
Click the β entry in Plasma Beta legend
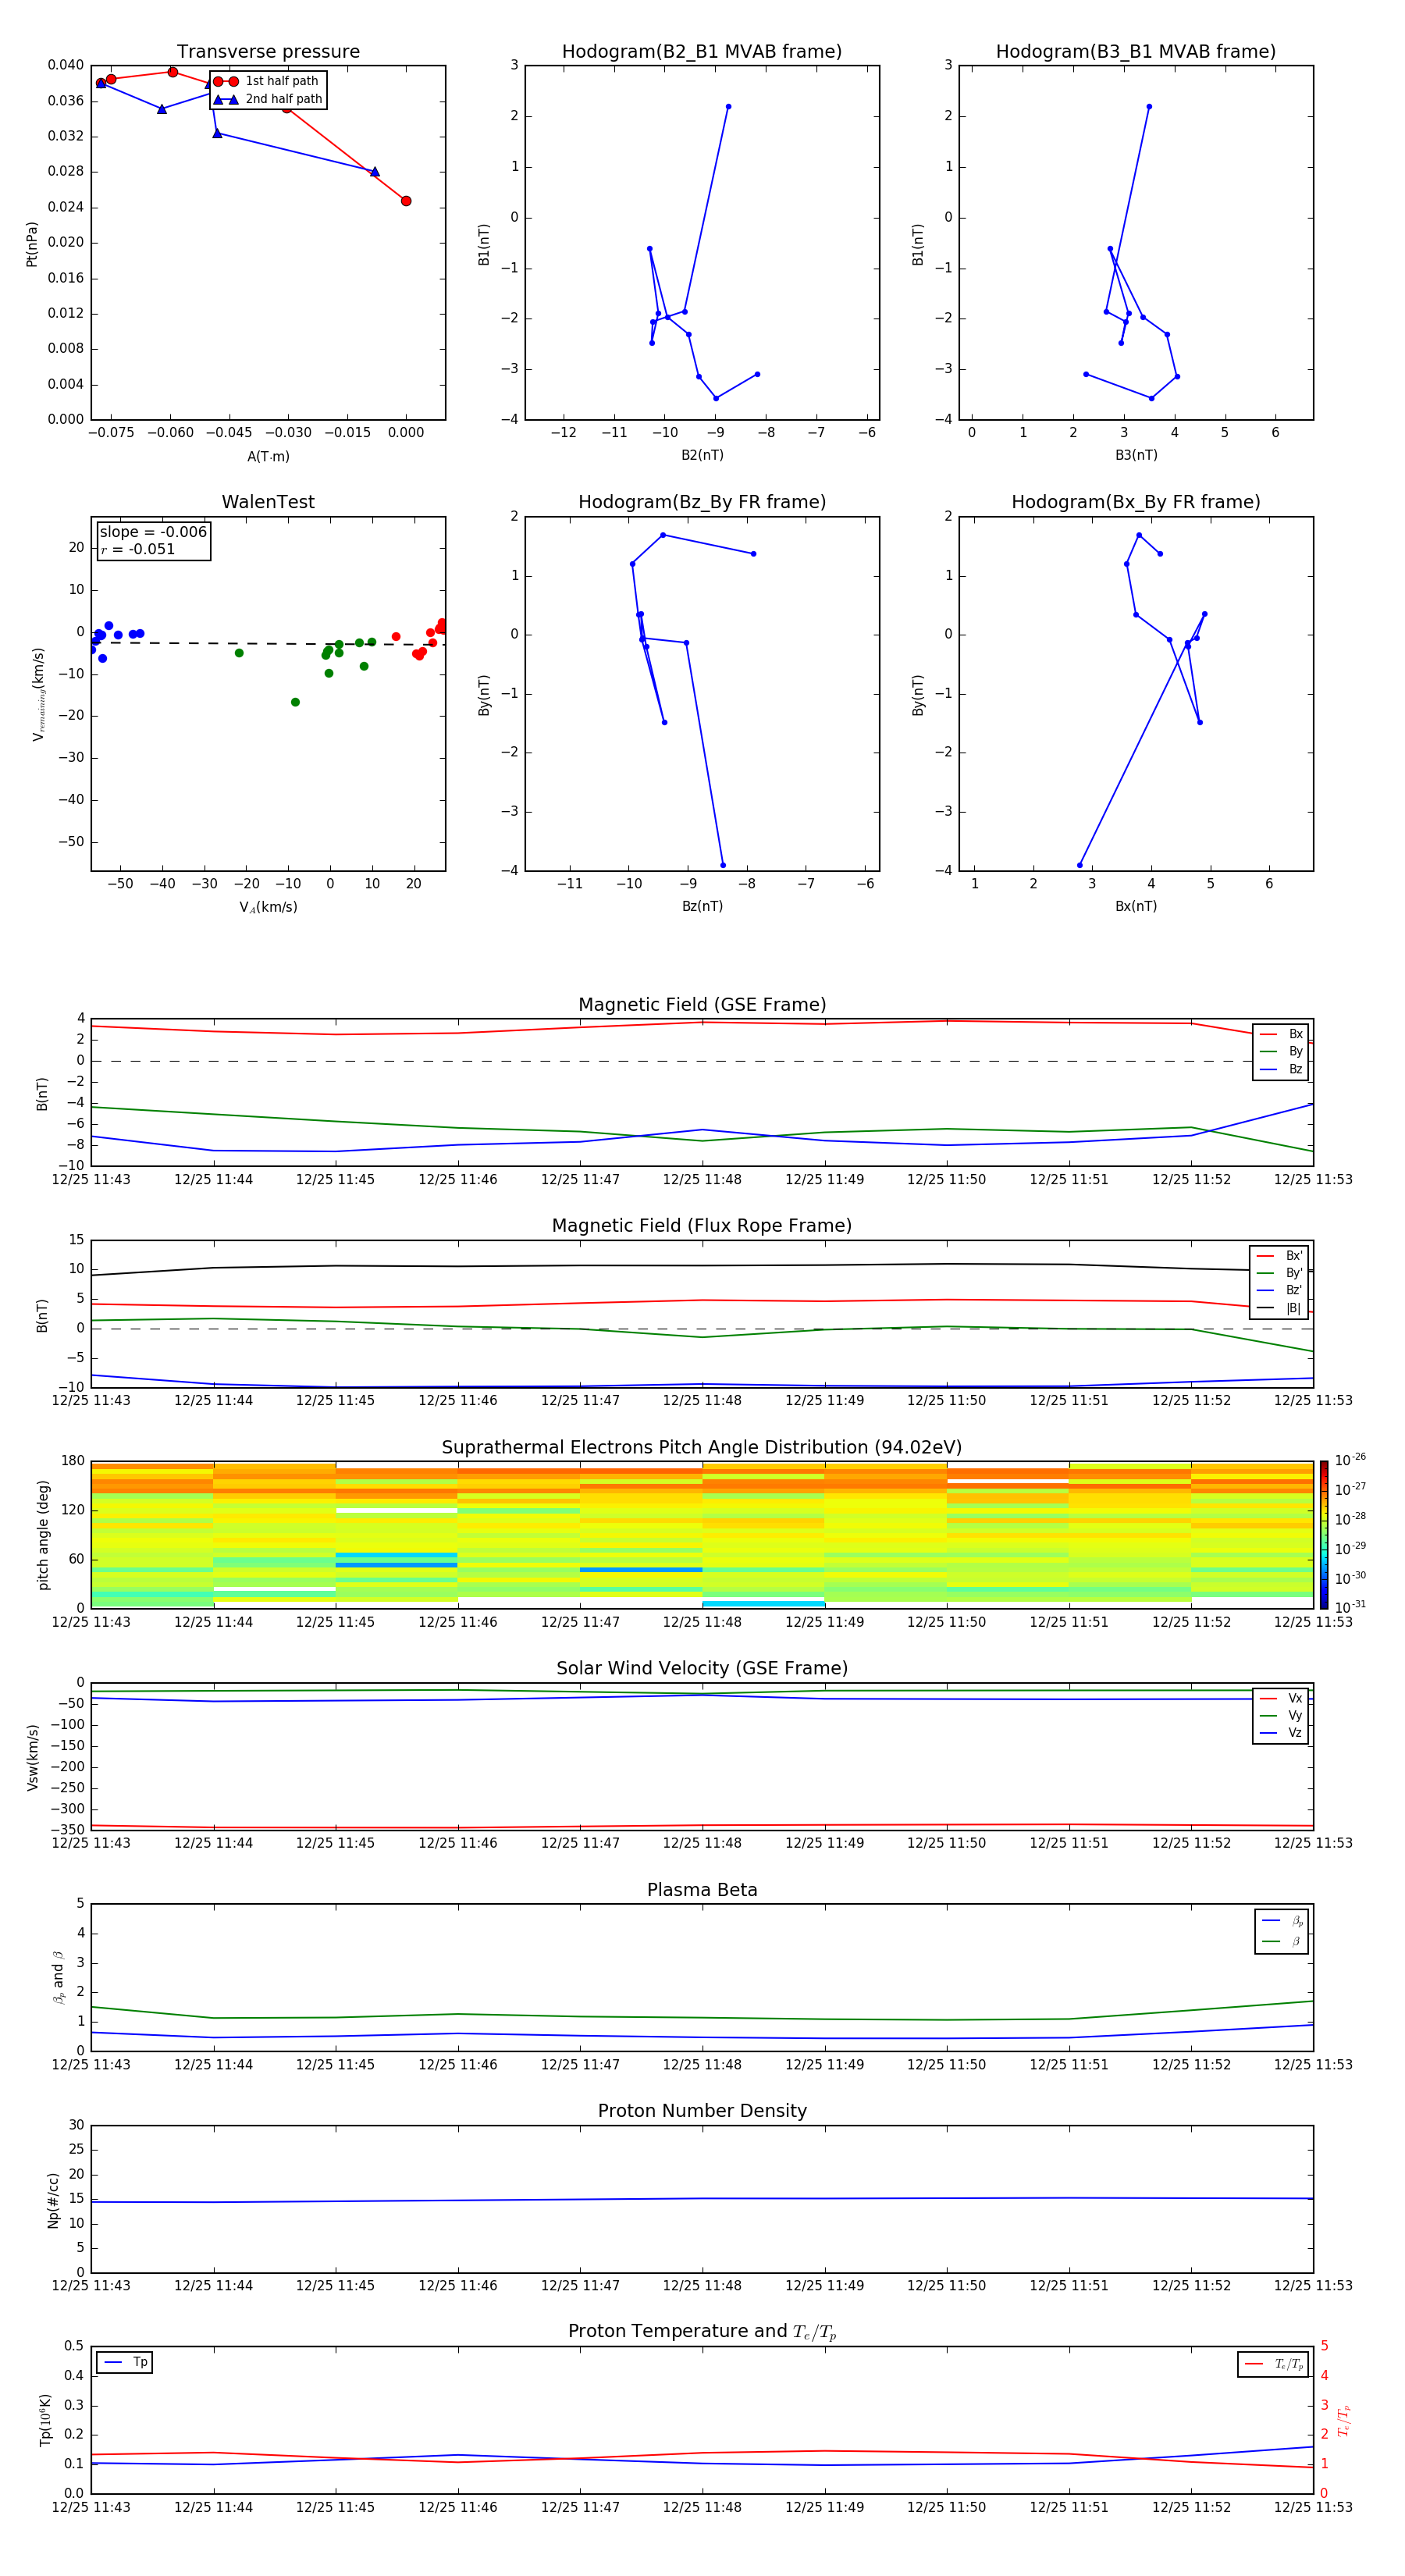tap(1282, 1941)
